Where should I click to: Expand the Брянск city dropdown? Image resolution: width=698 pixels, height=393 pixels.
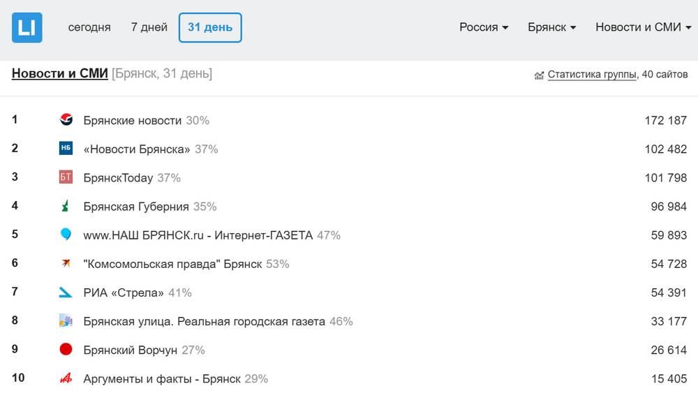click(x=551, y=27)
